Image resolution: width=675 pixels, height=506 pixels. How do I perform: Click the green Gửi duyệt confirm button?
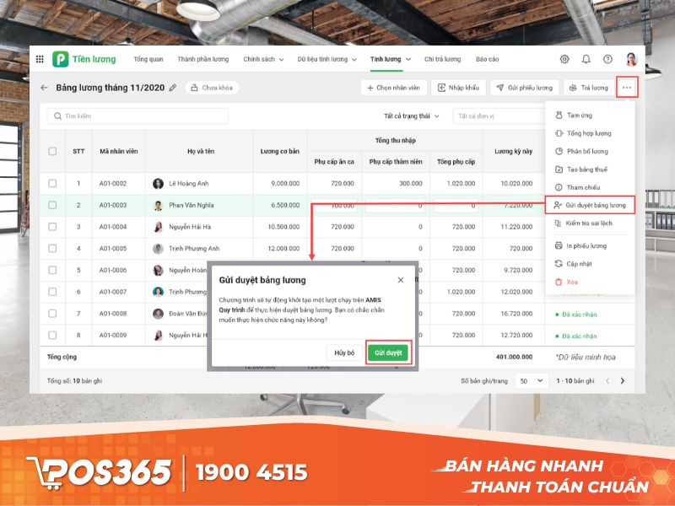(387, 353)
